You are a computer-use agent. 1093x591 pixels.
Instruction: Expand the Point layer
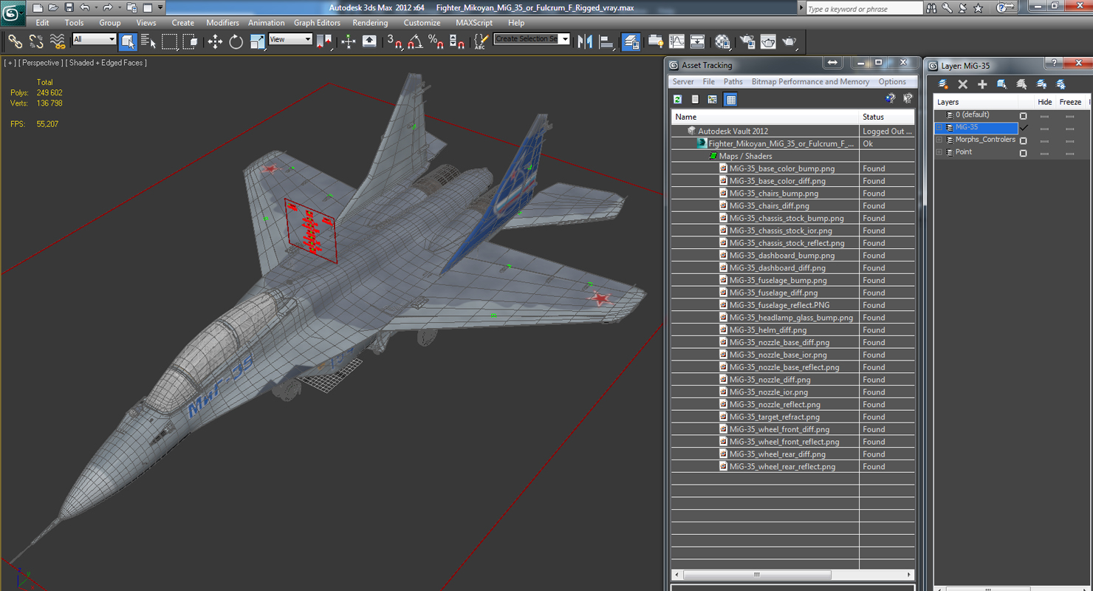tap(939, 152)
